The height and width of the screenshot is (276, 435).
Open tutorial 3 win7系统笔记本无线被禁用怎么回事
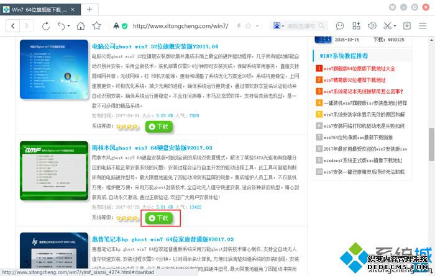point(363,91)
